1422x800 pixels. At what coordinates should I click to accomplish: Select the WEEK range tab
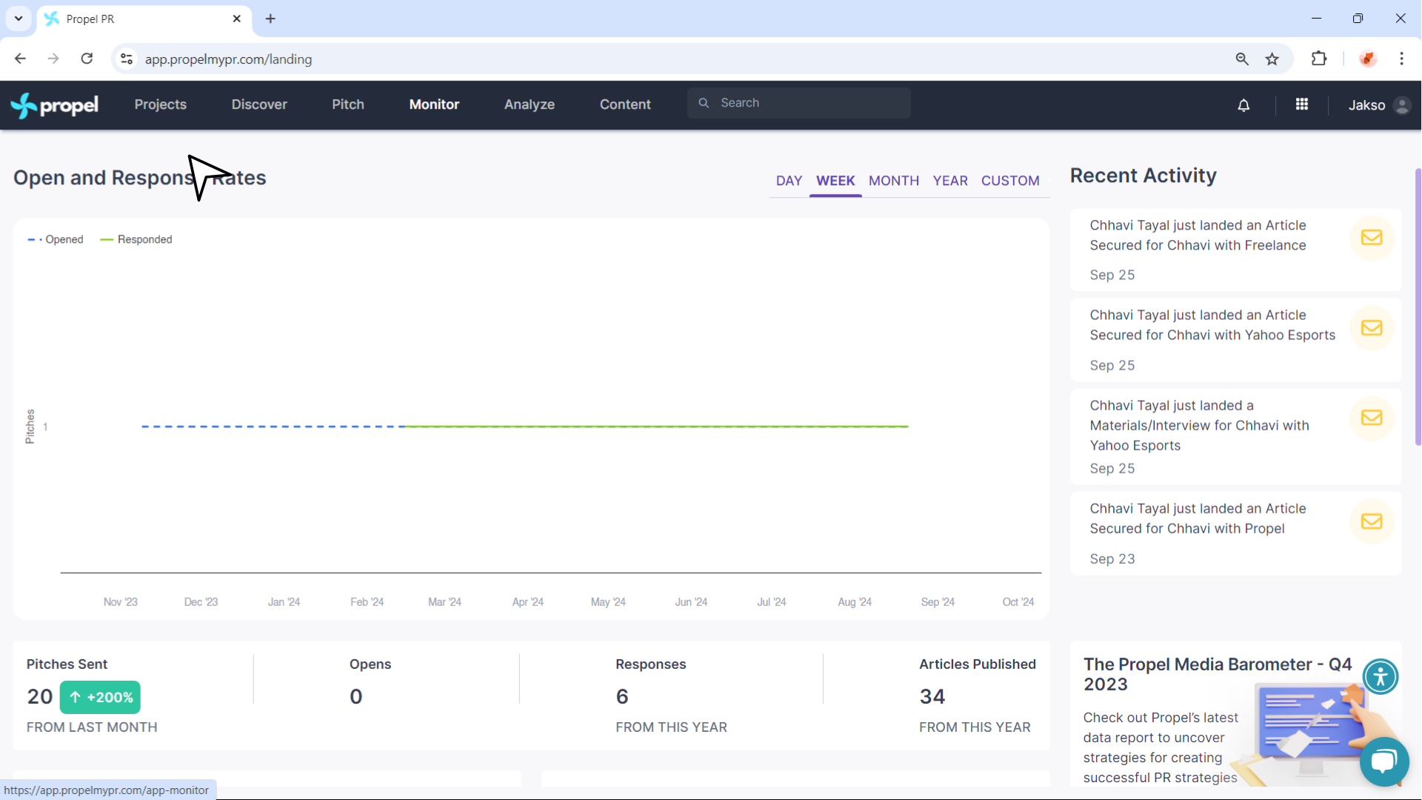[835, 181]
